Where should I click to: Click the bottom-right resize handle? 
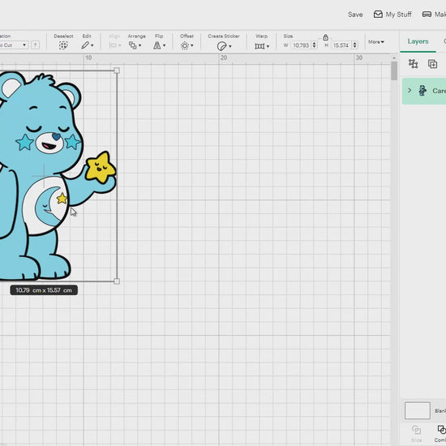pos(117,281)
